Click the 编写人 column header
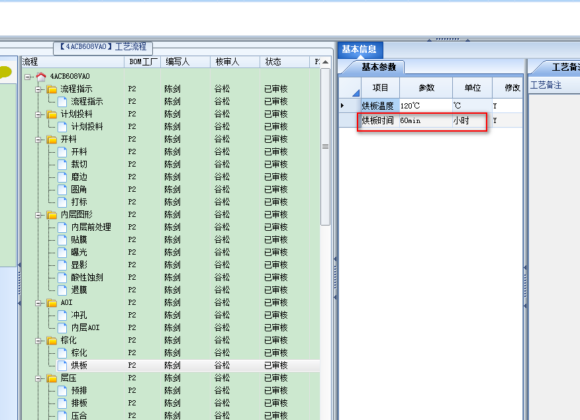Screen dimensions: 580x420 (185, 62)
